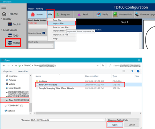The width and height of the screenshot is (155, 129).
Task: Expand the Organize dropdown menu
Action: (x=8, y=71)
